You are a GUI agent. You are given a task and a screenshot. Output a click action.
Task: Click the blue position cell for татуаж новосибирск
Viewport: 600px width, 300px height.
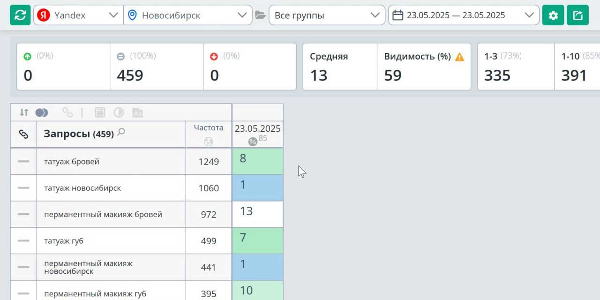coord(257,188)
